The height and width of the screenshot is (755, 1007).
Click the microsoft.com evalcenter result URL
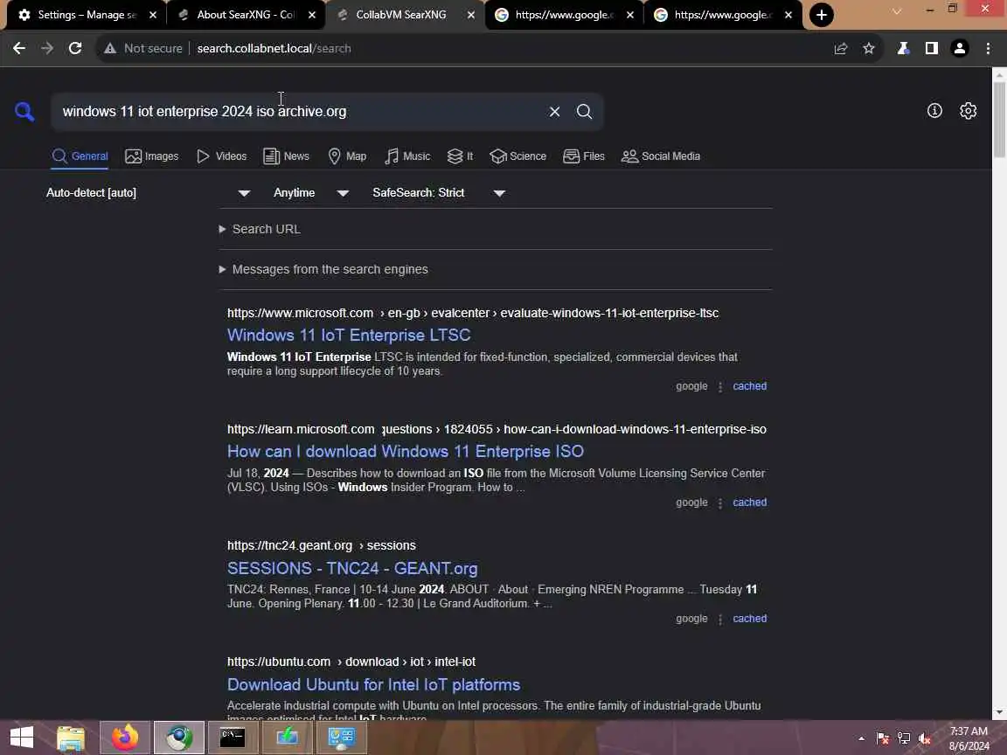(473, 314)
